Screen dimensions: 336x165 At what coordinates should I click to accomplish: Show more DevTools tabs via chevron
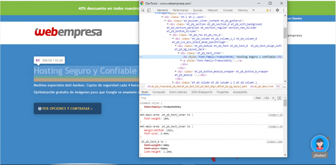point(253,10)
